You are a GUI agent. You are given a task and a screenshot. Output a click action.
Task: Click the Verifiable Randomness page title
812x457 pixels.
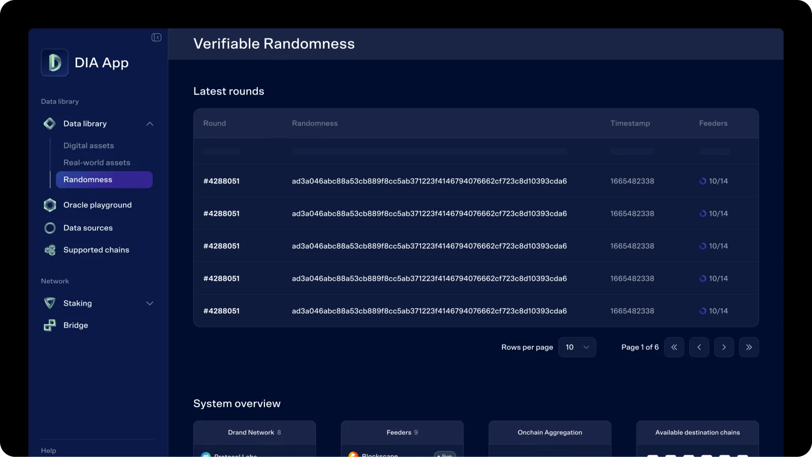click(x=274, y=44)
